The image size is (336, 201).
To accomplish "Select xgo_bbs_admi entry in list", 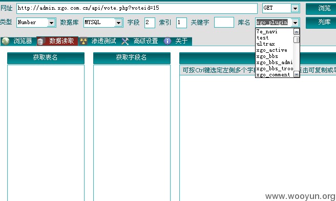I will click(x=275, y=63).
